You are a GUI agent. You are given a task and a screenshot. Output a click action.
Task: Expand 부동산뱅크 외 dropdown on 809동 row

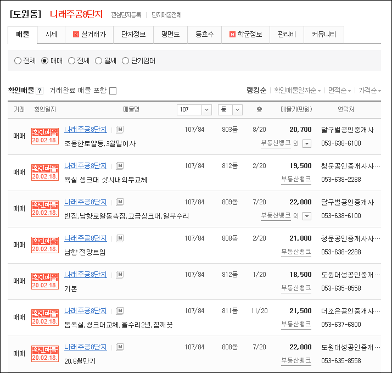click(x=307, y=216)
